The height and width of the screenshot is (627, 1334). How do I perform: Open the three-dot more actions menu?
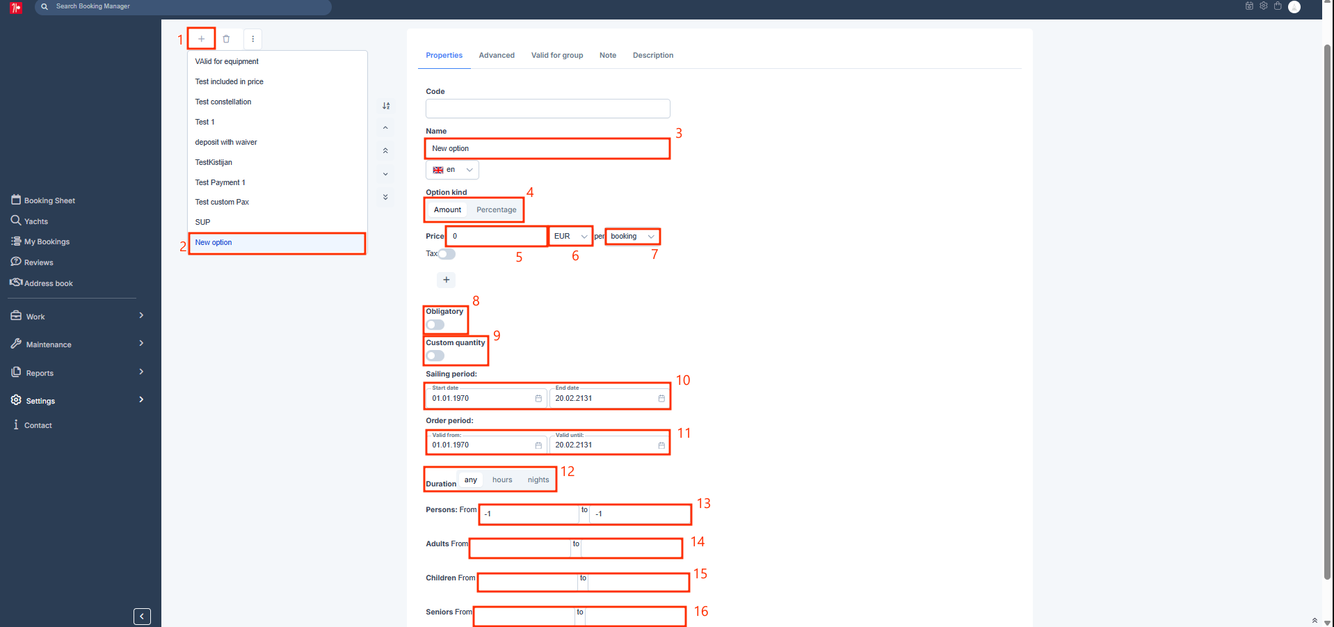click(252, 39)
